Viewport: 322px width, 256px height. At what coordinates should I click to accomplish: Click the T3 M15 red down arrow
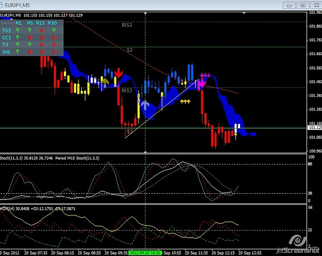click(x=42, y=45)
